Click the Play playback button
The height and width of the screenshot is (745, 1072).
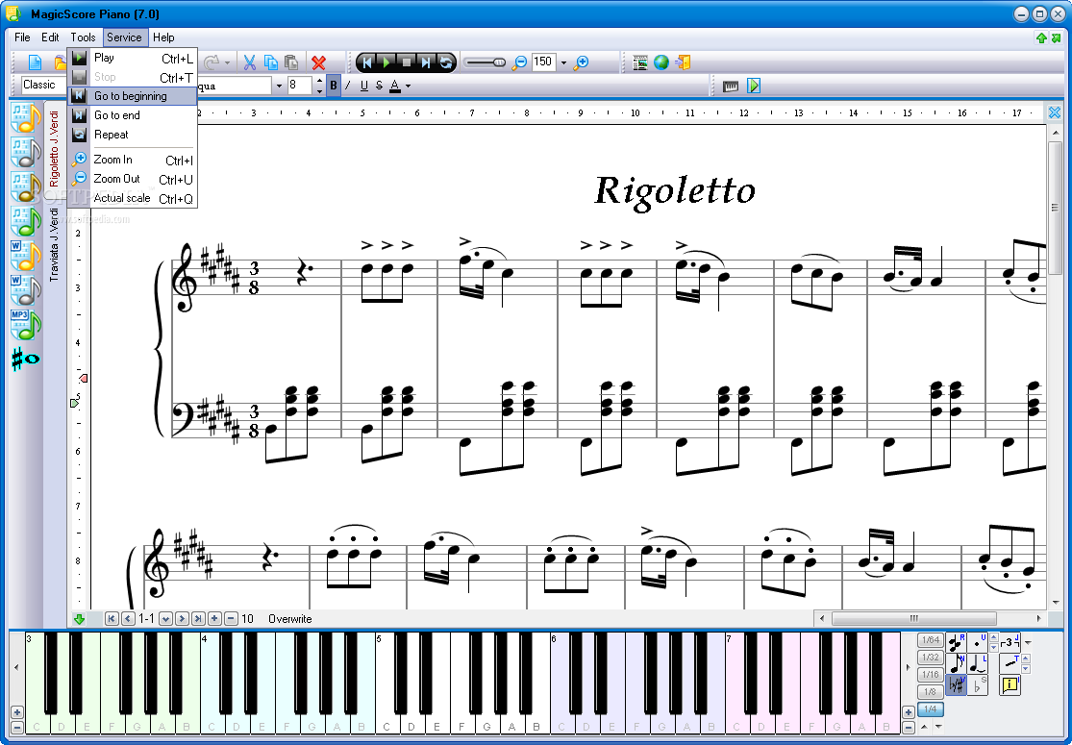coord(386,62)
